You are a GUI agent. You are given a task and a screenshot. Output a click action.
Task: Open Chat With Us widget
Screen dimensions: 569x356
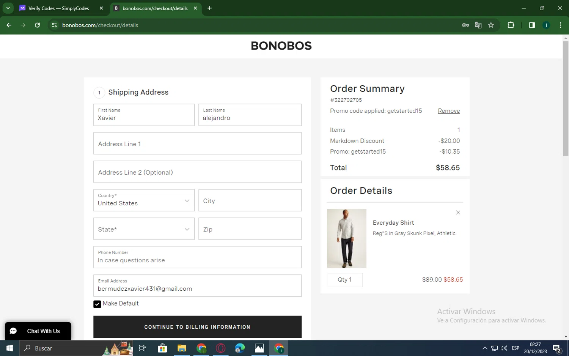(x=38, y=331)
